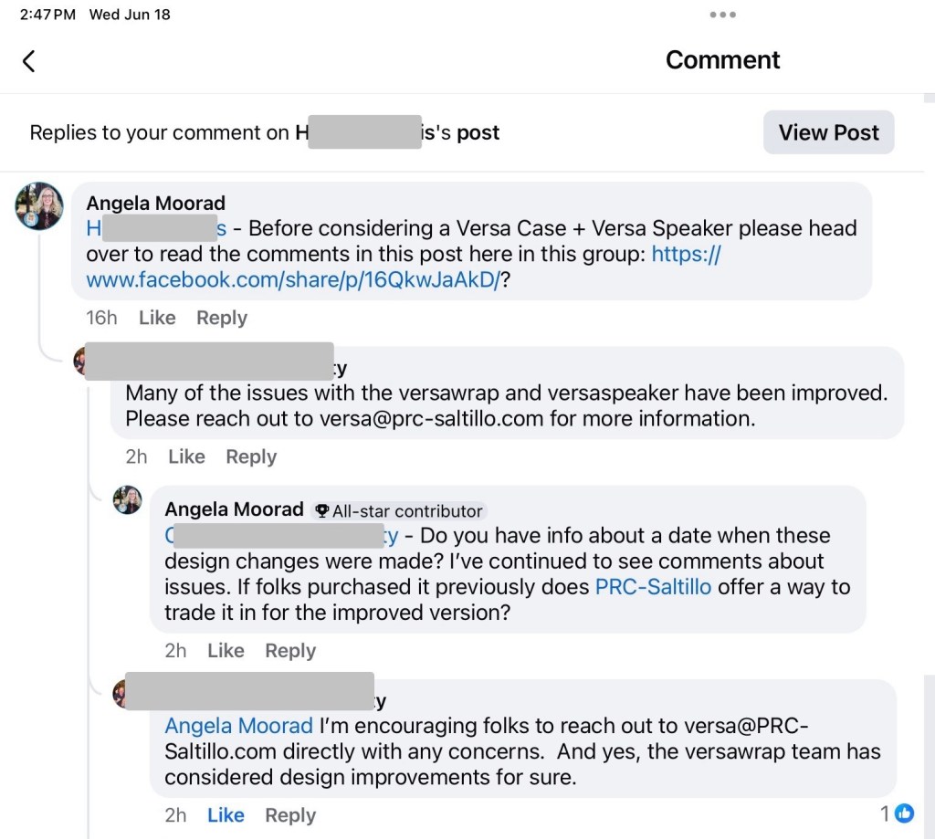
Task: Tap the Comment page title
Action: click(722, 60)
